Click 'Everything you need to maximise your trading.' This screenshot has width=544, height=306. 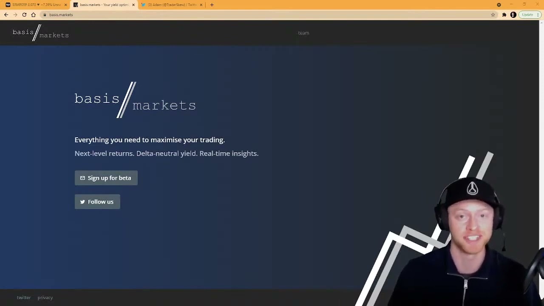(150, 140)
